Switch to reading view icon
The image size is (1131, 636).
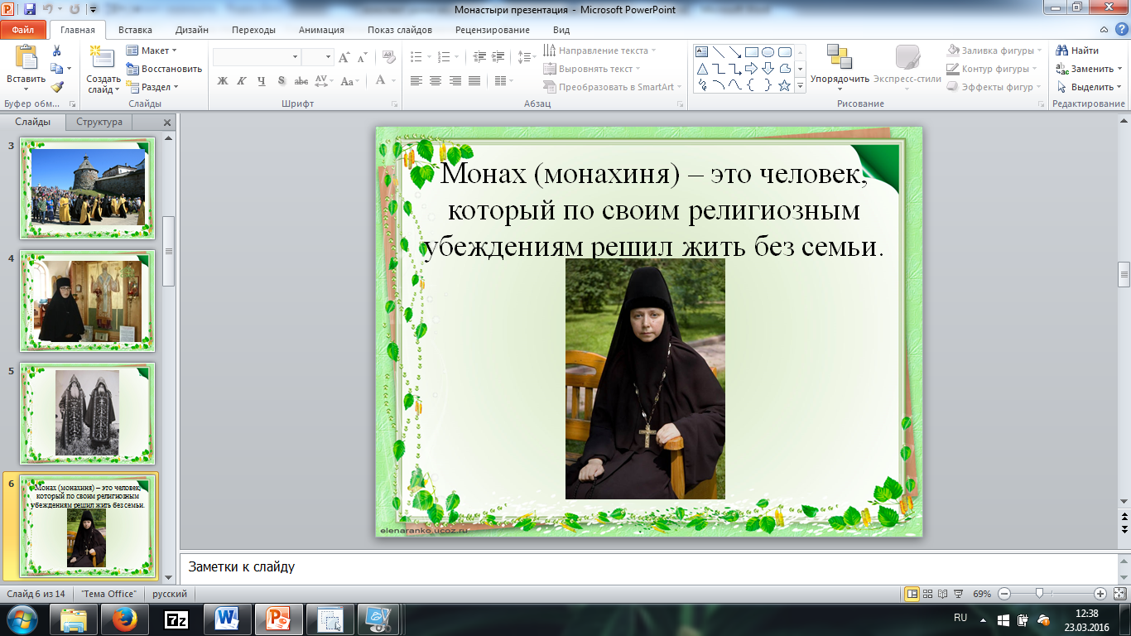[x=942, y=594]
